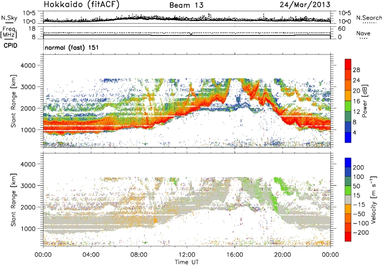This screenshot has height=265, width=382.
Task: Click 'Slant Range [km]' label of velocity panel
Action: click(x=13, y=200)
